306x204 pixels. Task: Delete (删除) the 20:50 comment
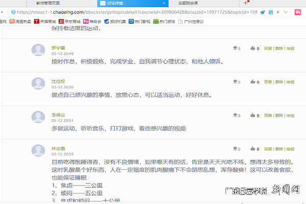[279, 82]
